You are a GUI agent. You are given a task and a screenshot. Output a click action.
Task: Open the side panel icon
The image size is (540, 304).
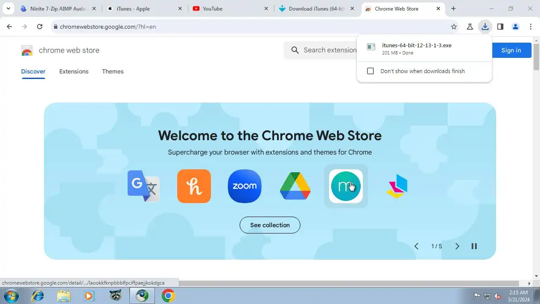500,27
